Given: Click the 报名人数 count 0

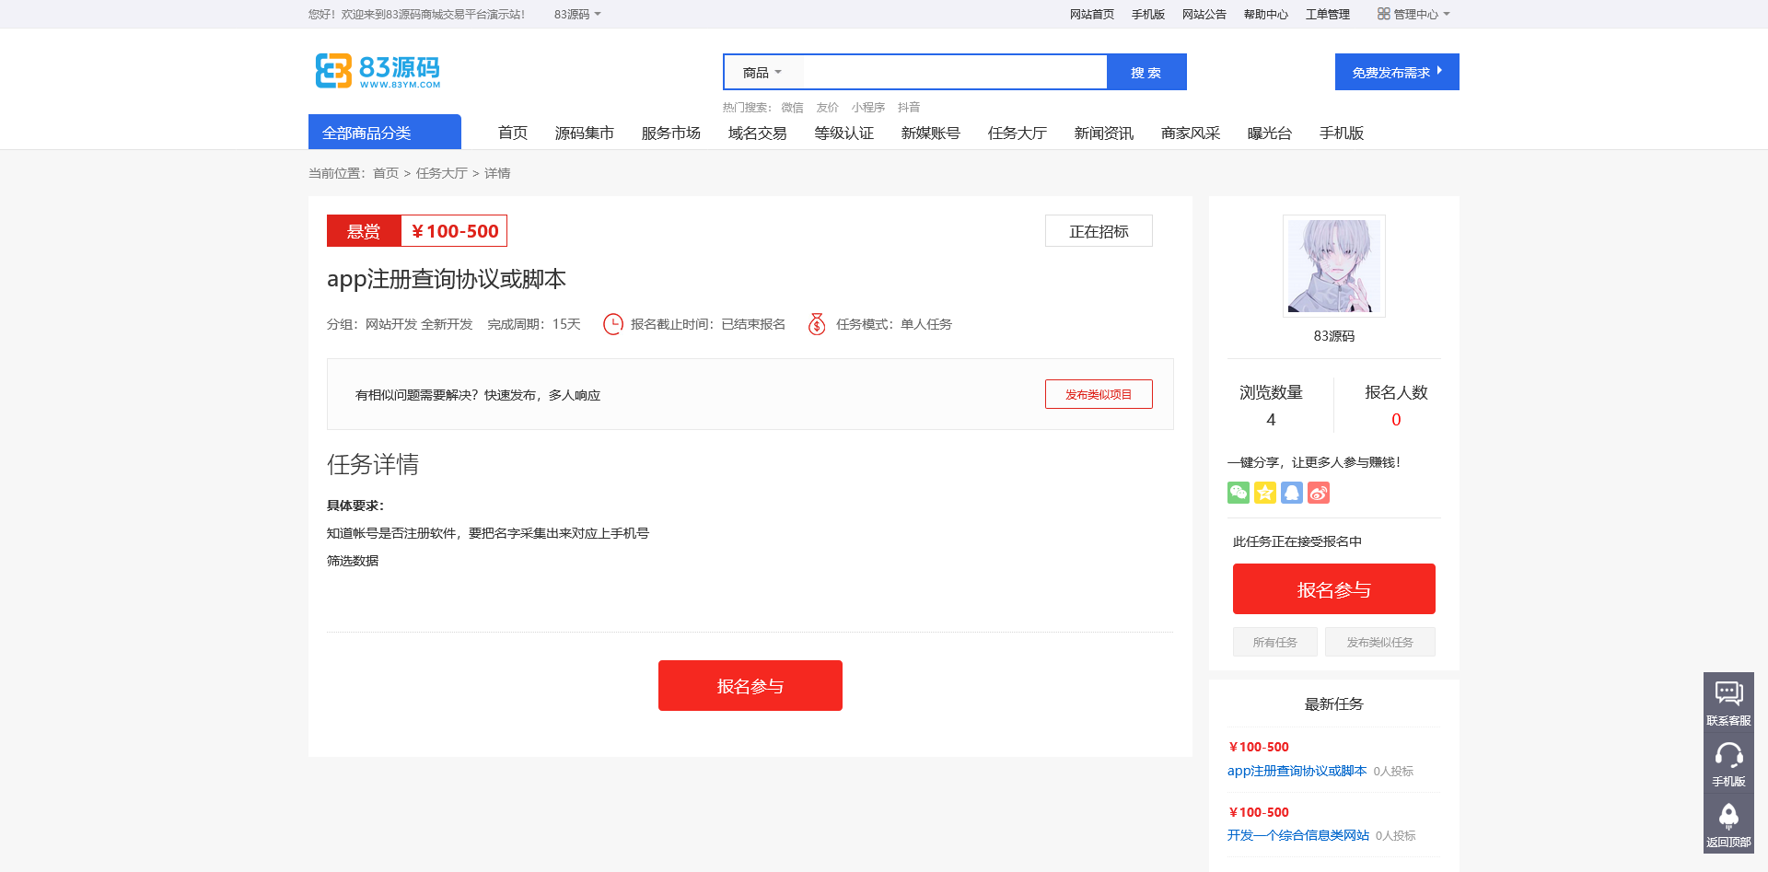Looking at the screenshot, I should [x=1396, y=420].
